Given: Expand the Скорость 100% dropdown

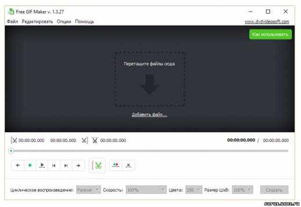Looking at the screenshot, I should click(146, 190).
